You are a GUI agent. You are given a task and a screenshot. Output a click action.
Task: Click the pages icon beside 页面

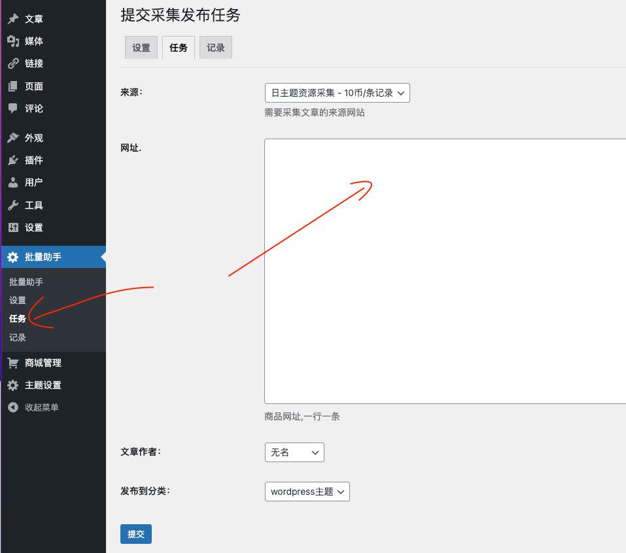pos(13,86)
